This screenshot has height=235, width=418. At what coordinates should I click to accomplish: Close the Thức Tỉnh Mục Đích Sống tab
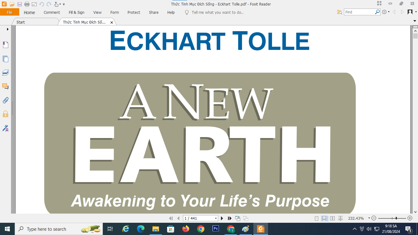coord(112,22)
